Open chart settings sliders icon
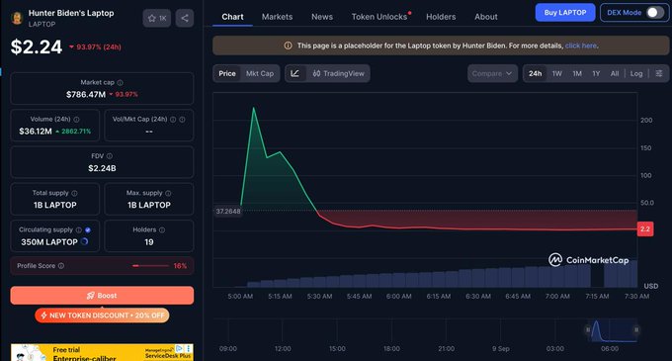The image size is (672, 361). (x=659, y=73)
